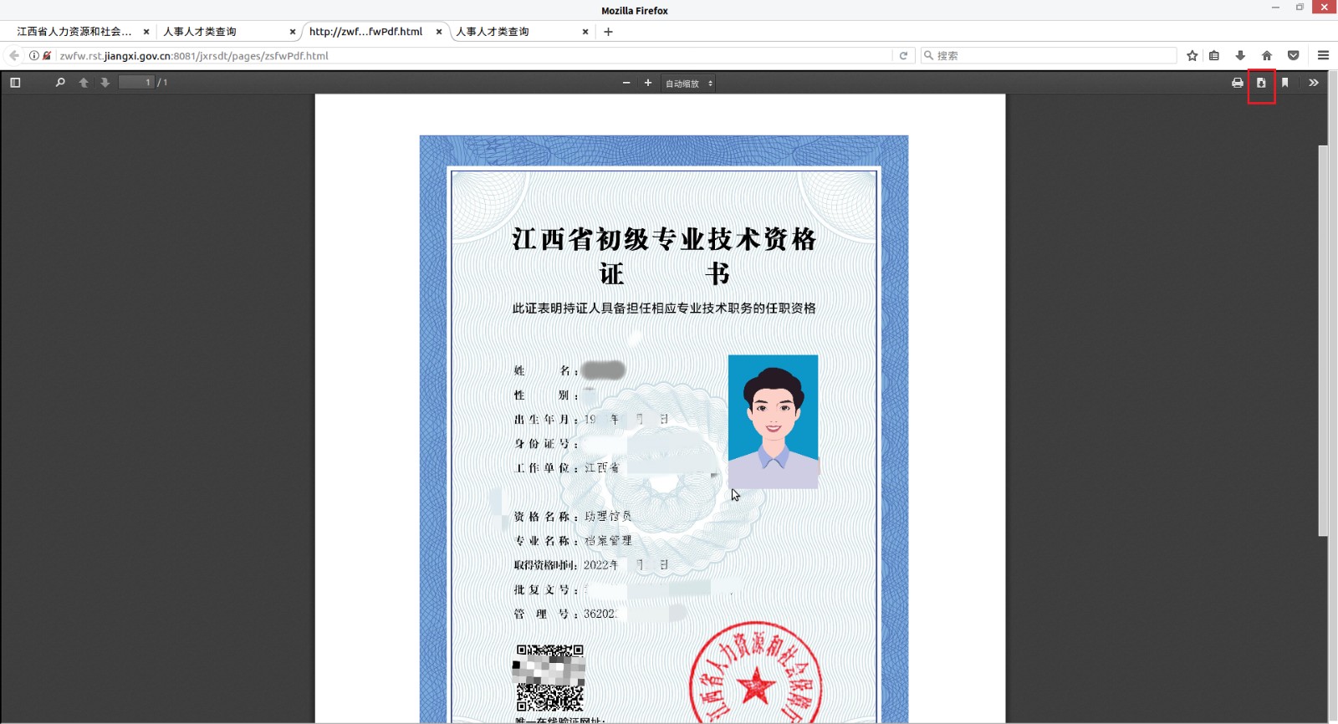Go to the Firefox home page

pos(1267,56)
